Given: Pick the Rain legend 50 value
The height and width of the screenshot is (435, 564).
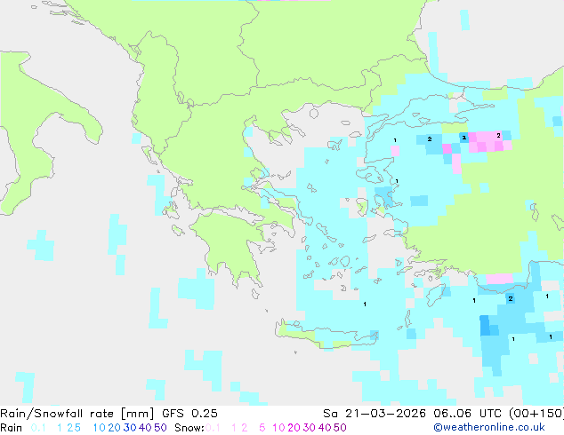Looking at the screenshot, I should coord(160,428).
